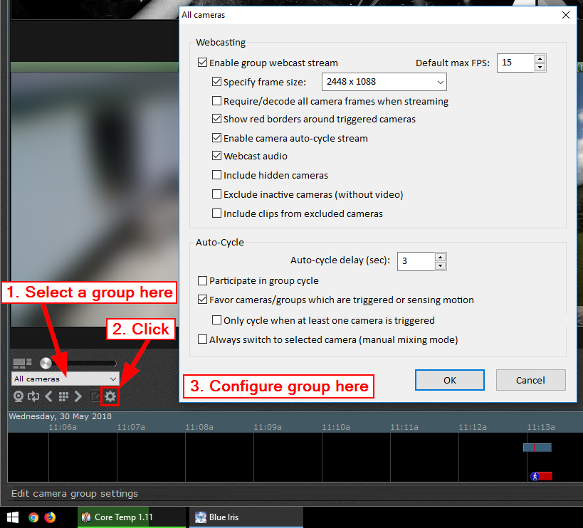The height and width of the screenshot is (528, 583).
Task: Click the blue clip marker in timeline
Action: pyautogui.click(x=537, y=448)
